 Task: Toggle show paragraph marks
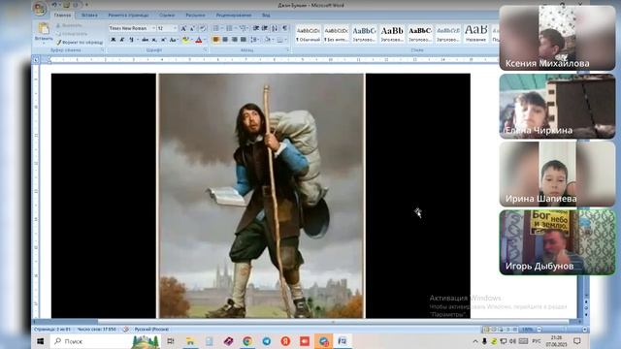[x=284, y=28]
